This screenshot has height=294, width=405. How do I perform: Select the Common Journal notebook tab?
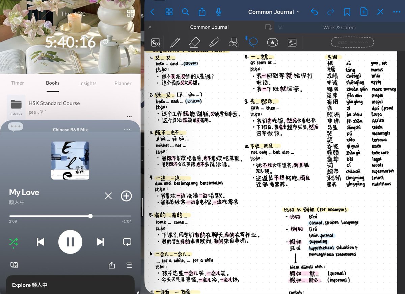click(209, 27)
